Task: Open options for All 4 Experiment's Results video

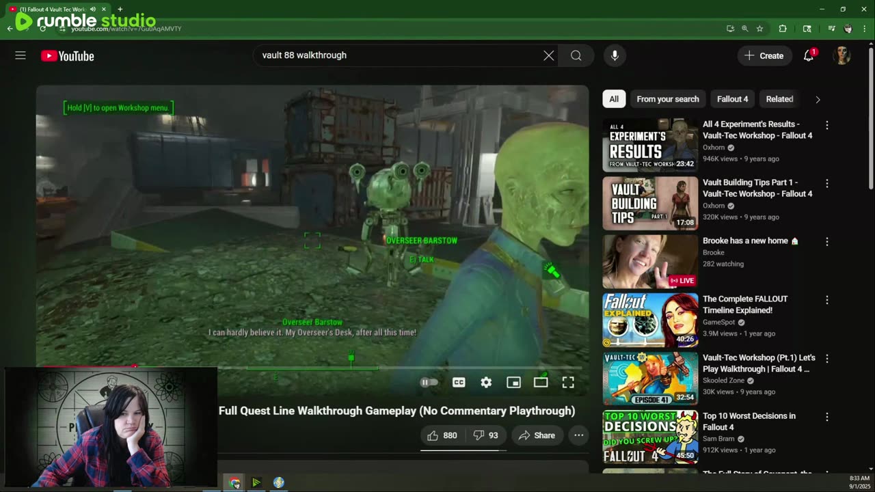Action: [826, 125]
